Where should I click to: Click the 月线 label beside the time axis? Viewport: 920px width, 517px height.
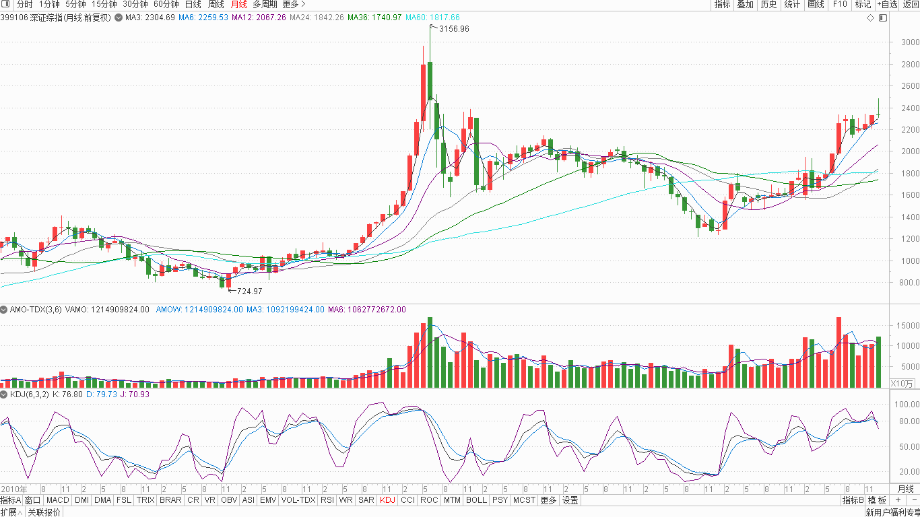click(905, 489)
